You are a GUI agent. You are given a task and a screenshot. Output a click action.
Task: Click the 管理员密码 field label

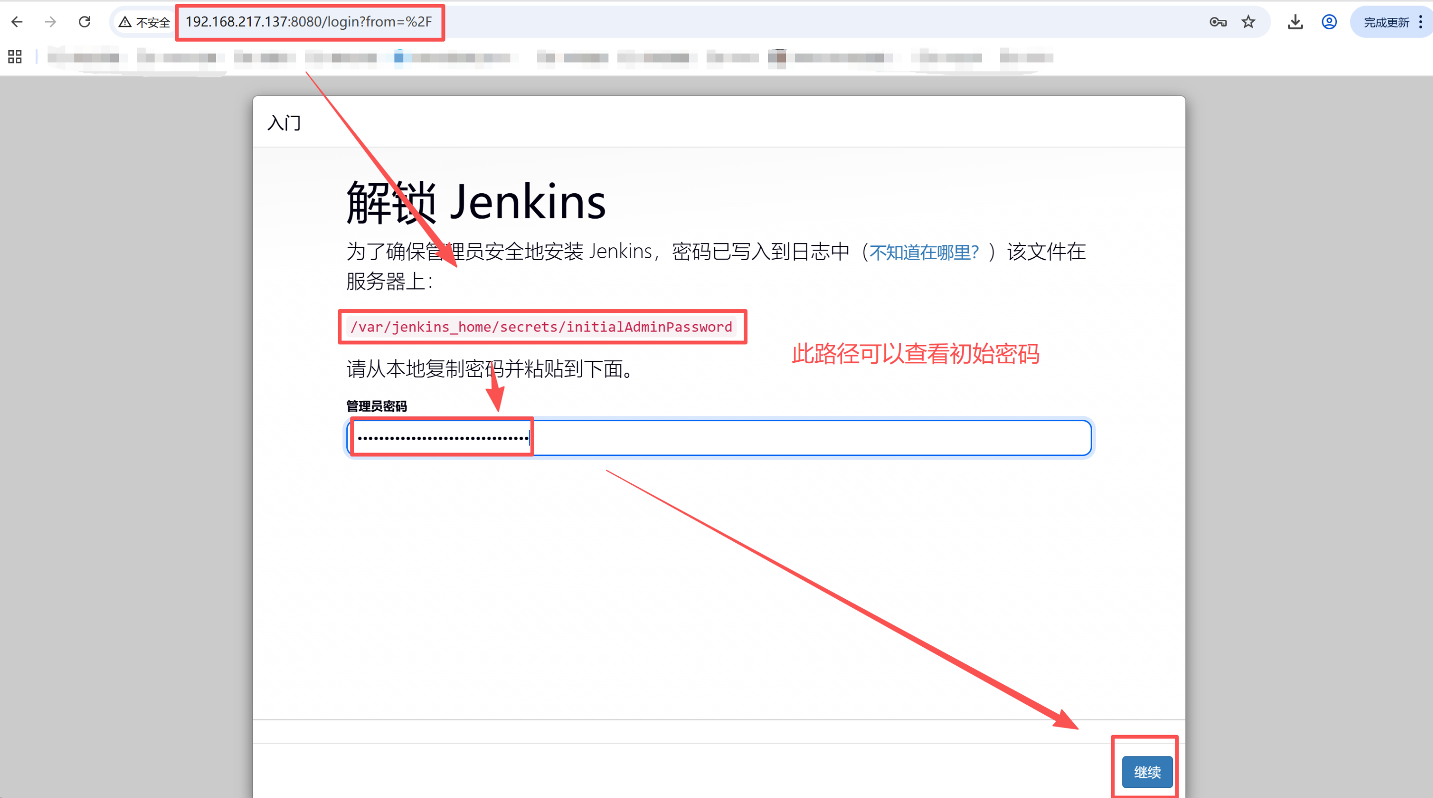(x=377, y=406)
